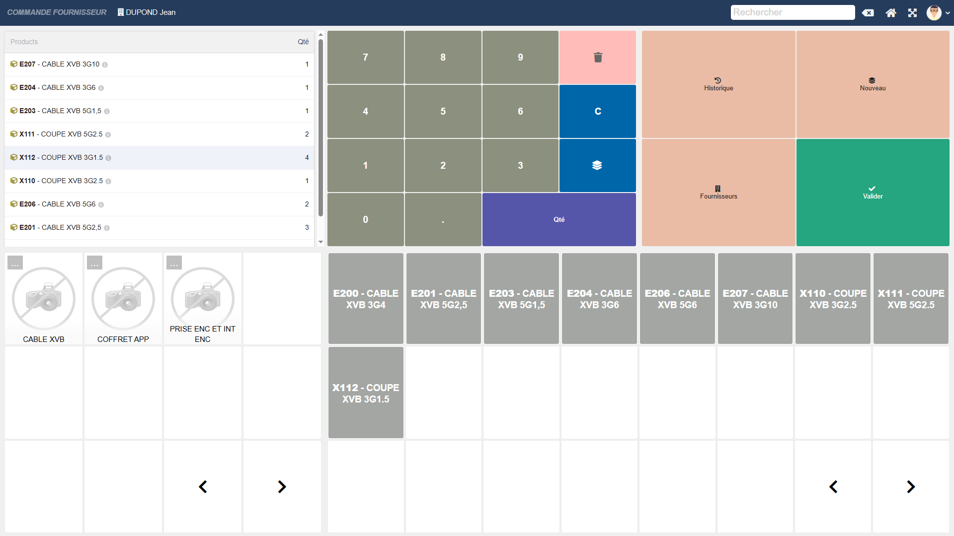Click the trash delete key on keypad
The width and height of the screenshot is (954, 536).
tap(598, 58)
